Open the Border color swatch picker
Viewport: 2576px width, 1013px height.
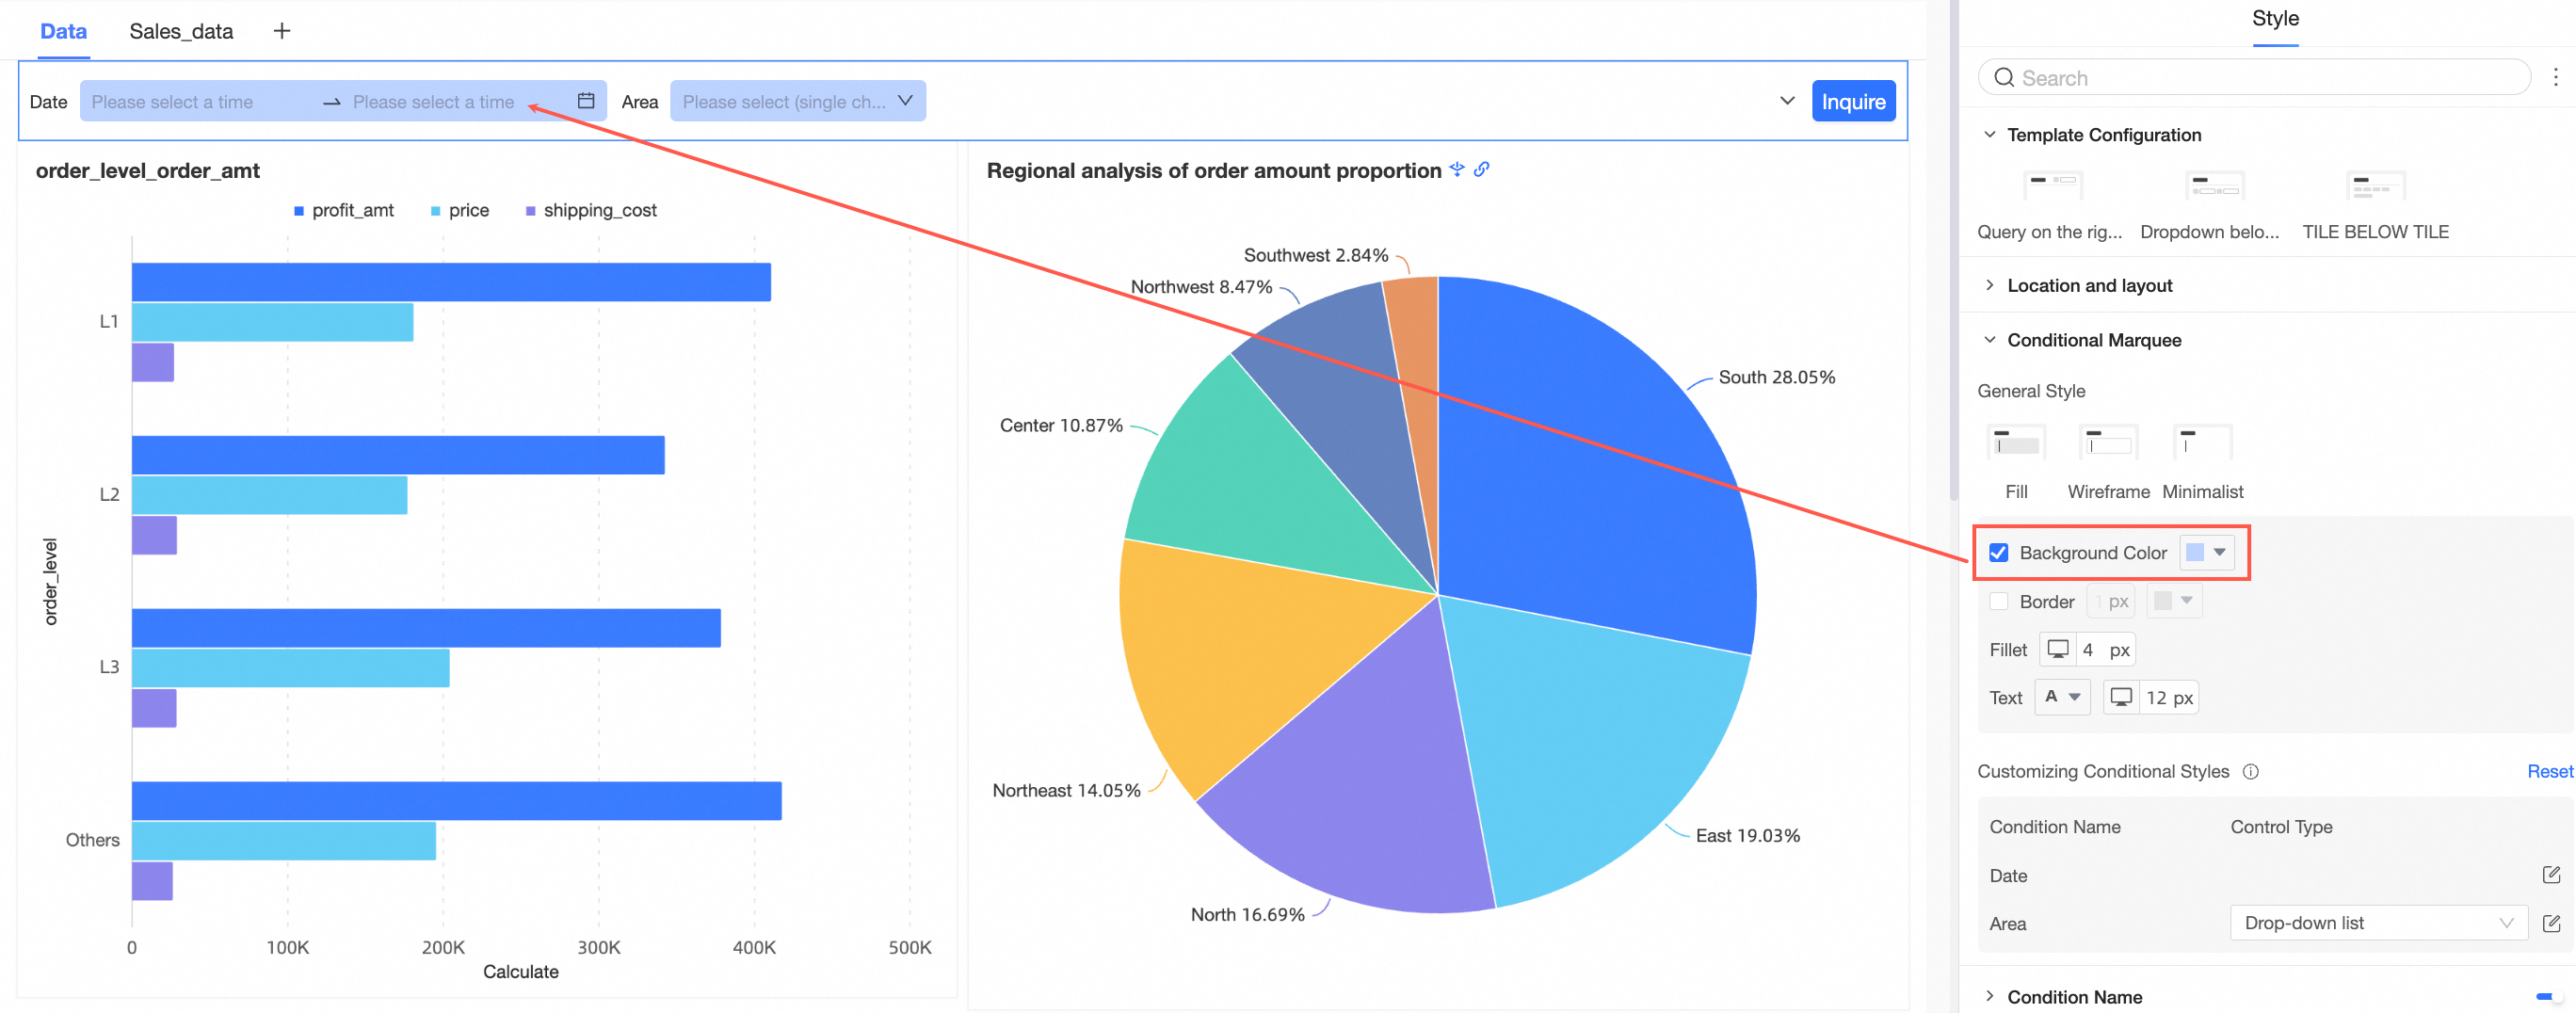[x=2174, y=601]
